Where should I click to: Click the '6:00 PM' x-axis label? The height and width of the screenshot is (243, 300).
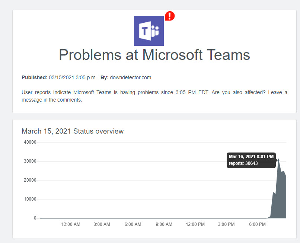click(x=257, y=224)
